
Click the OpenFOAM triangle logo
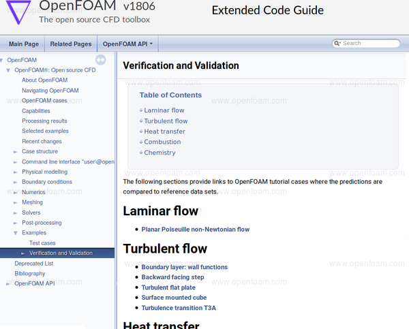click(18, 12)
